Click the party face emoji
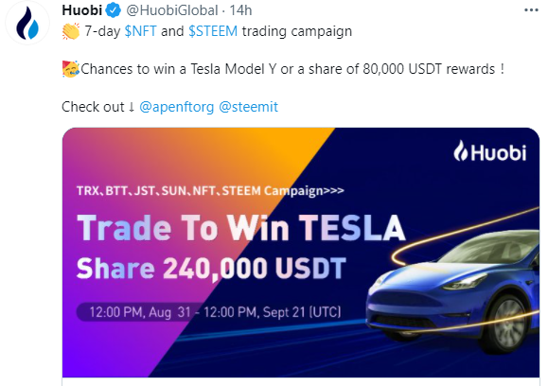 [71, 69]
